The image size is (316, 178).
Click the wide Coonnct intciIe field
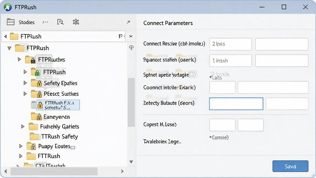pyautogui.click(x=273, y=87)
